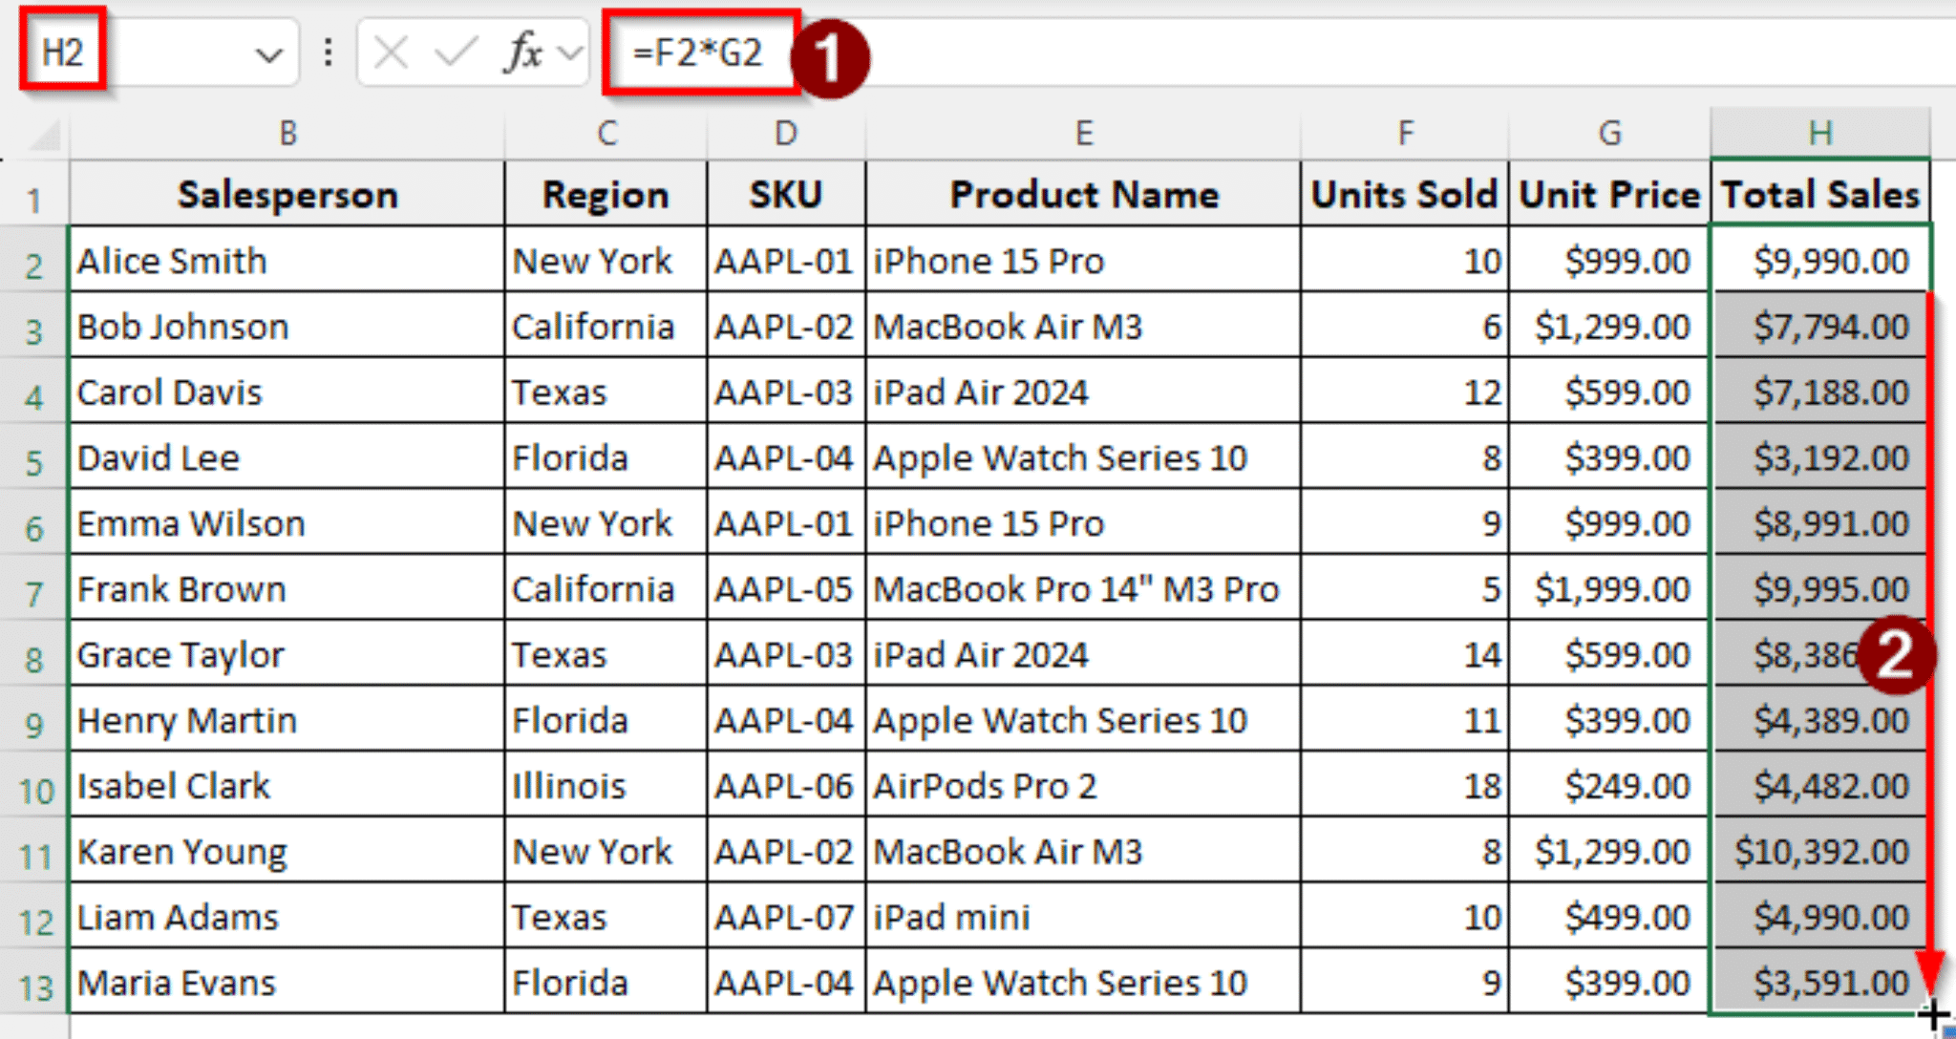The width and height of the screenshot is (1956, 1039).
Task: Select column header B
Action: pos(286,134)
